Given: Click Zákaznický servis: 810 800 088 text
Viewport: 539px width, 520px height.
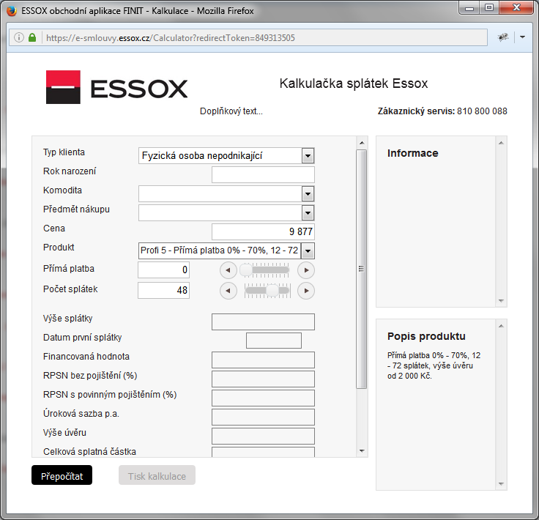Looking at the screenshot, I should coord(442,111).
